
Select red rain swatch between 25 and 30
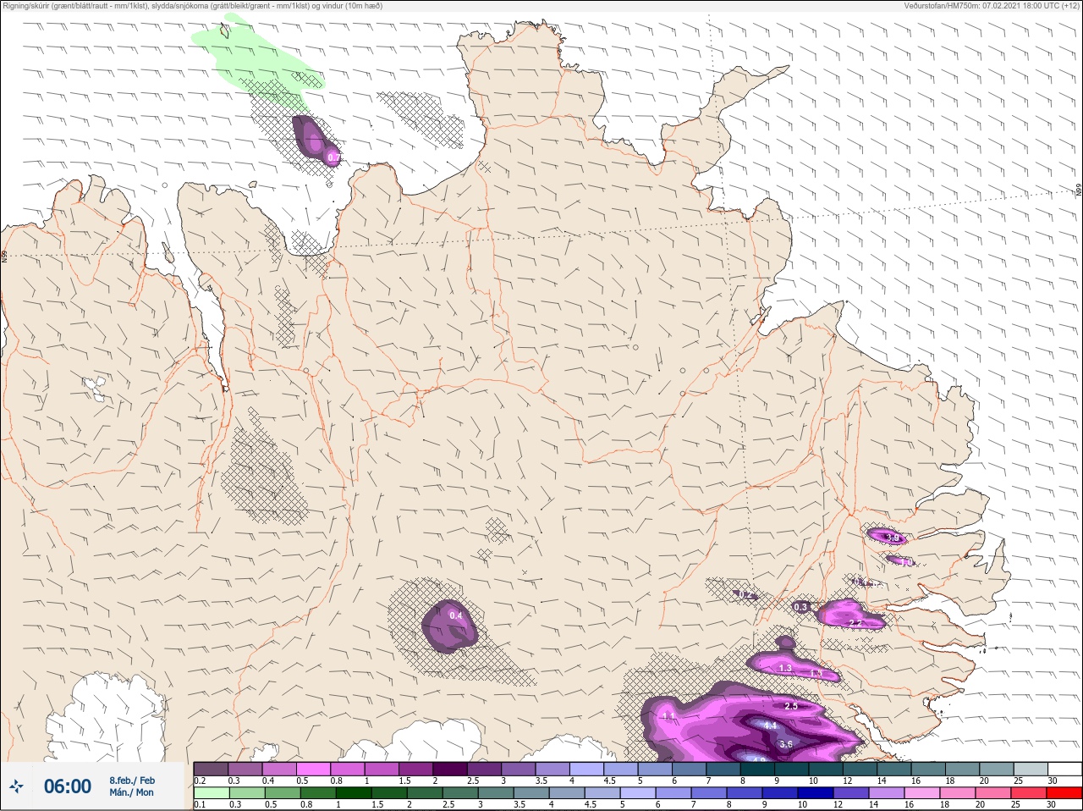click(x=1029, y=793)
